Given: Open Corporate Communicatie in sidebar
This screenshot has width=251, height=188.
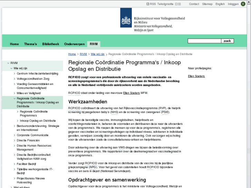Looking at the screenshot, I should coord(32,135).
